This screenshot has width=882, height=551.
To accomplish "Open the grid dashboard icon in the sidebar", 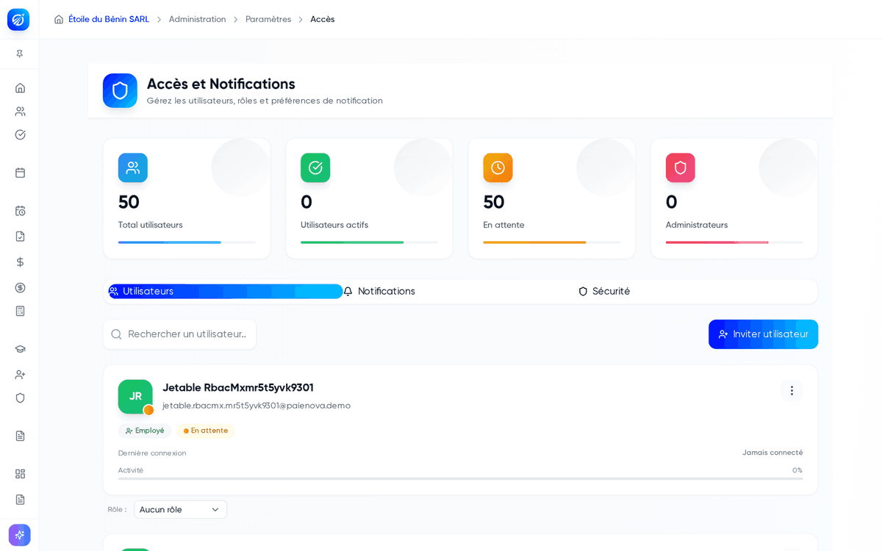I will pyautogui.click(x=20, y=474).
